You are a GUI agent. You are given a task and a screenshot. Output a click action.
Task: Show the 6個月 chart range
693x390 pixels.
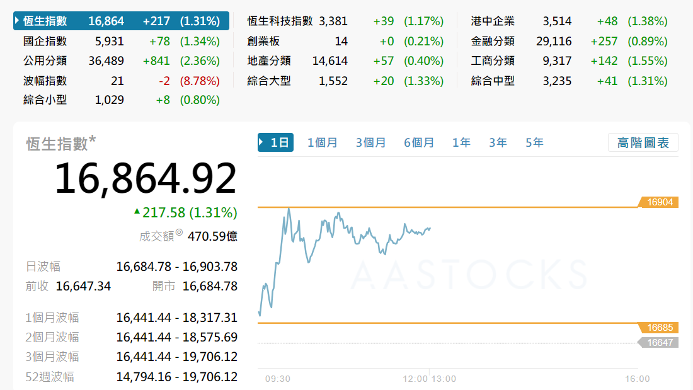pyautogui.click(x=419, y=143)
